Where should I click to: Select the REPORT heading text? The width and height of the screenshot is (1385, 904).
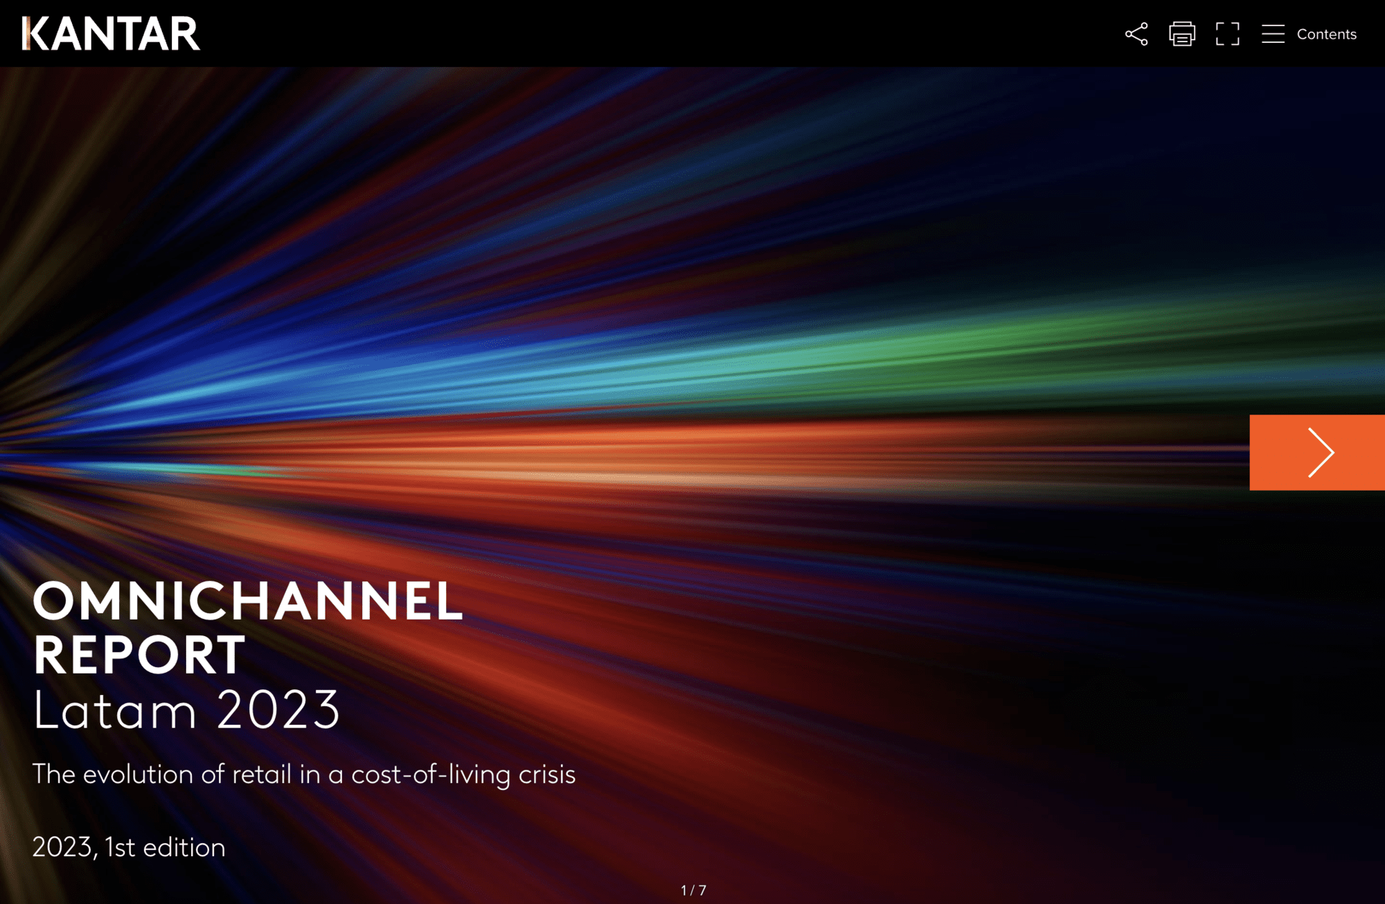(139, 655)
